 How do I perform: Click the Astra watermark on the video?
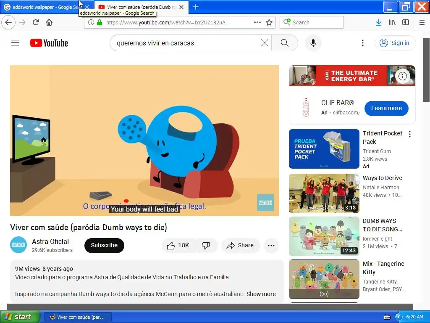point(265,203)
